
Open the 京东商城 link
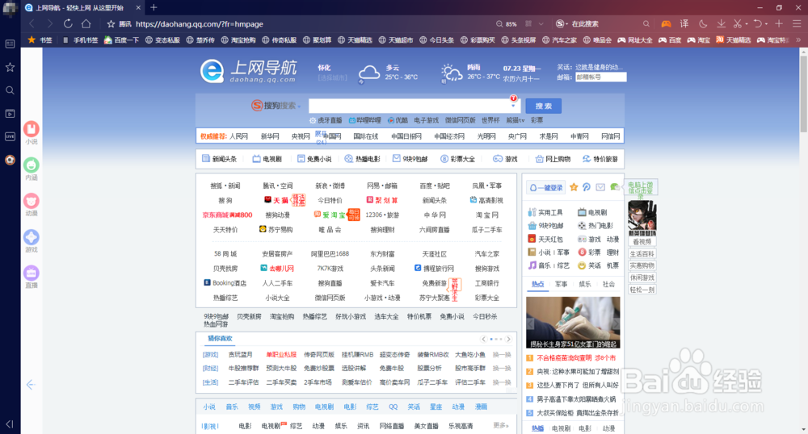pyautogui.click(x=227, y=215)
